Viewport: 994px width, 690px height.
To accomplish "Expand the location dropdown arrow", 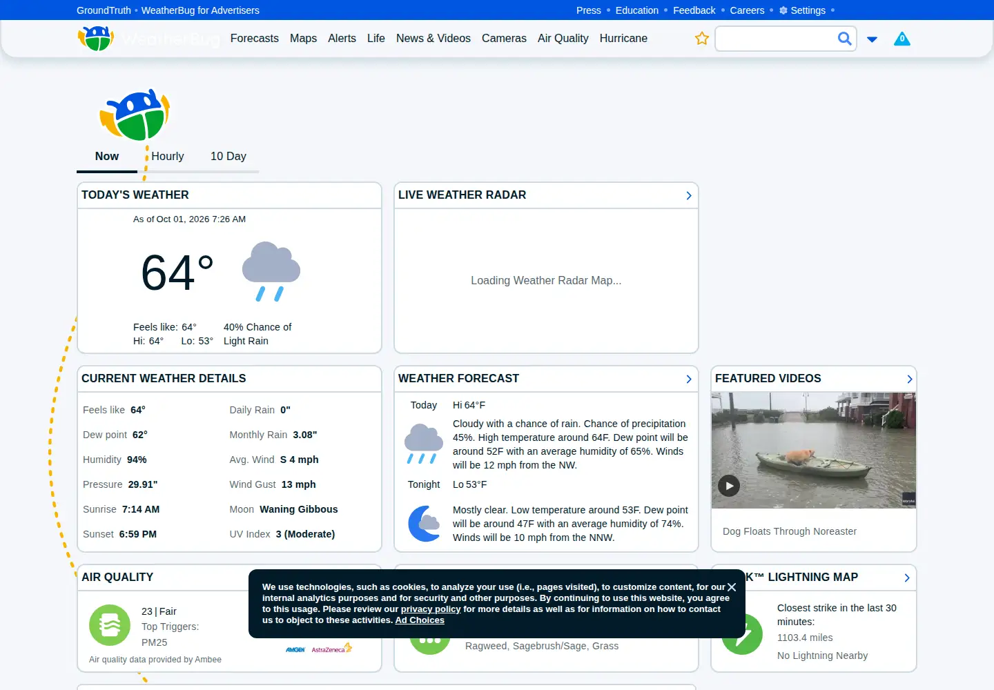I will (x=872, y=39).
